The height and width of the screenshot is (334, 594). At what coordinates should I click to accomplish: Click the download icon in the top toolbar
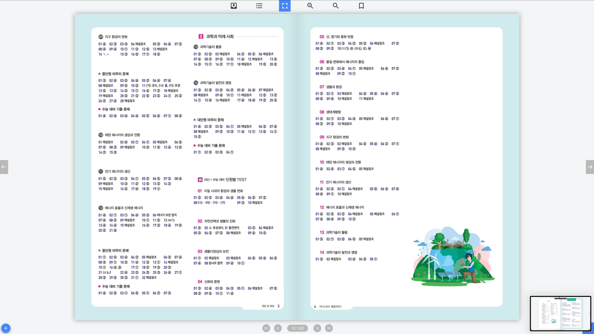coord(234,6)
